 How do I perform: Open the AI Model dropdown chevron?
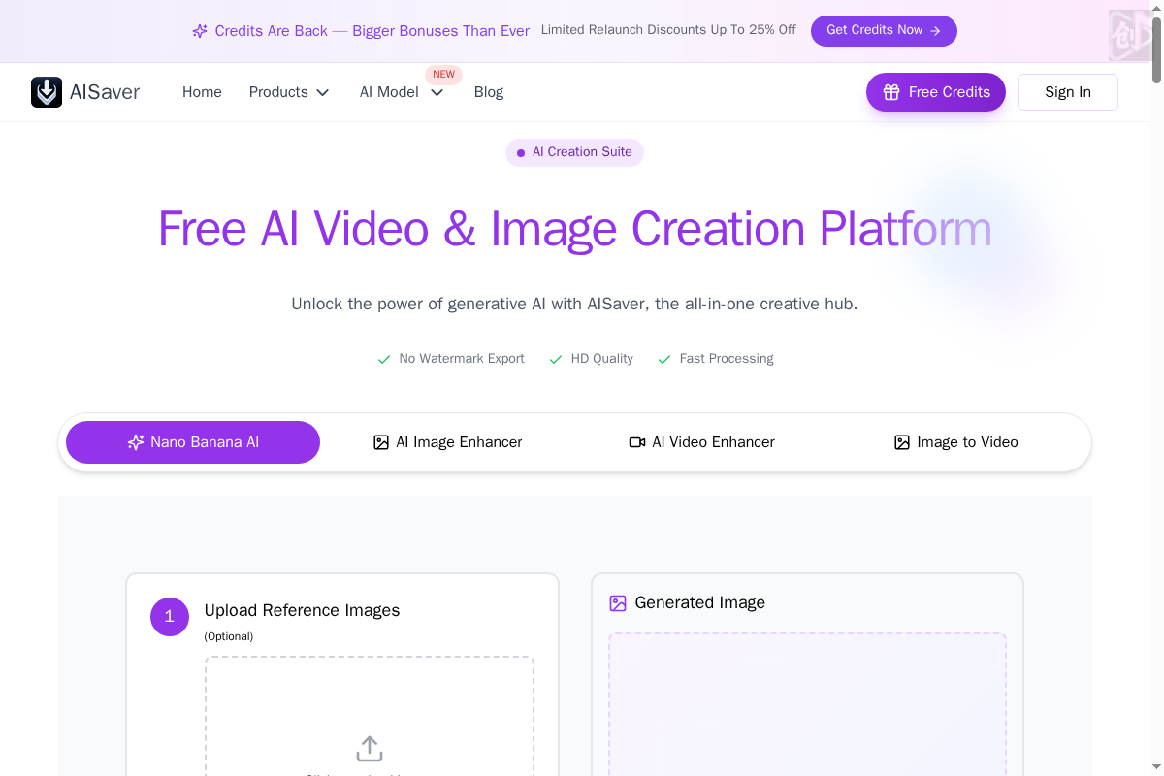tap(436, 93)
